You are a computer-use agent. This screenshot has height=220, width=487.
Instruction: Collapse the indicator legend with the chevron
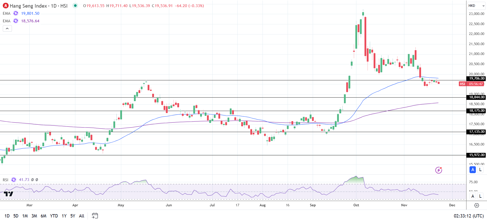pos(7,29)
